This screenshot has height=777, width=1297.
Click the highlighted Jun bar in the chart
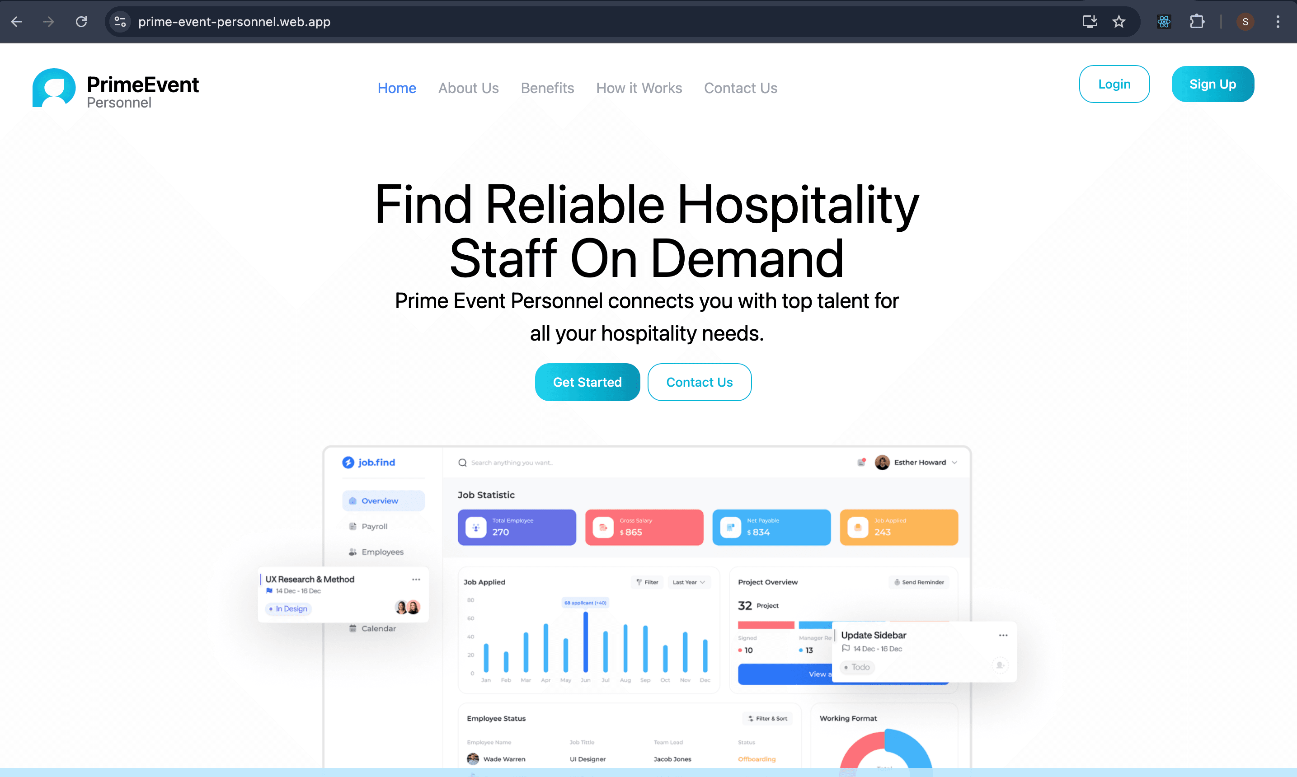click(x=585, y=642)
